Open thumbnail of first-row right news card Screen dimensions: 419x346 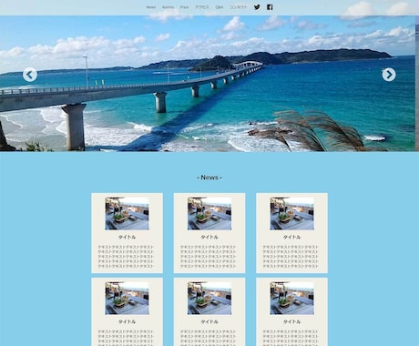[291, 214]
